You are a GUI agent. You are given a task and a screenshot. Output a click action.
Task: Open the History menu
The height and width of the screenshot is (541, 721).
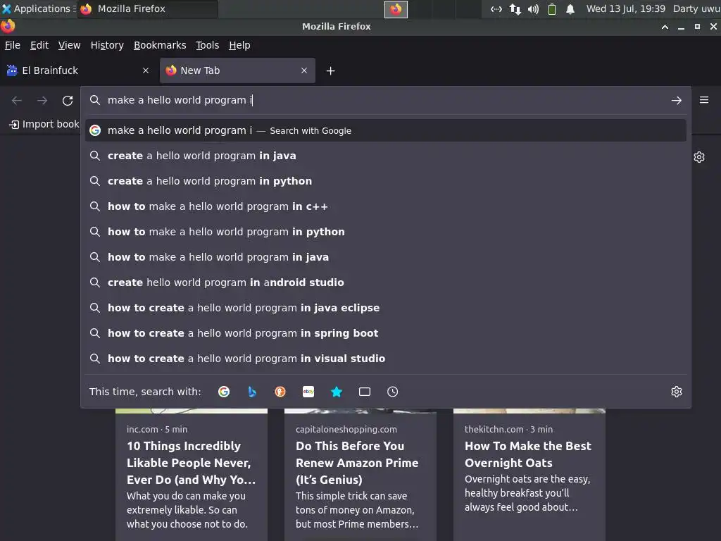(107, 45)
